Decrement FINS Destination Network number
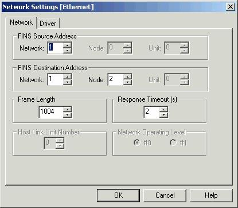 click(x=67, y=82)
